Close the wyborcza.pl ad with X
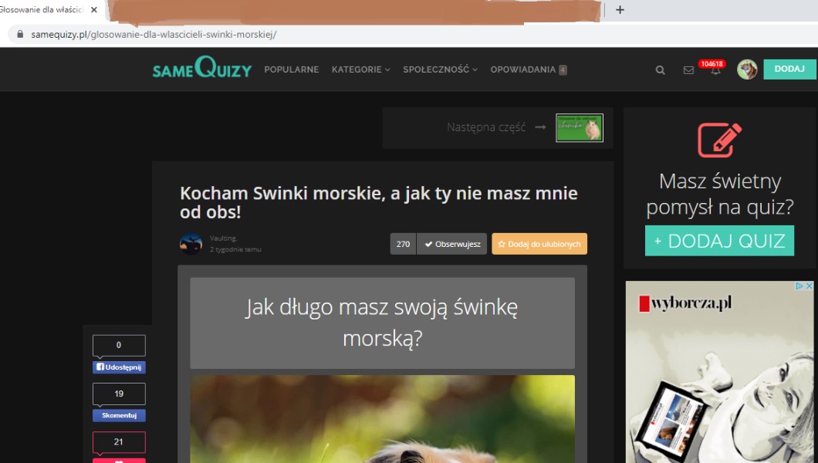 [809, 286]
